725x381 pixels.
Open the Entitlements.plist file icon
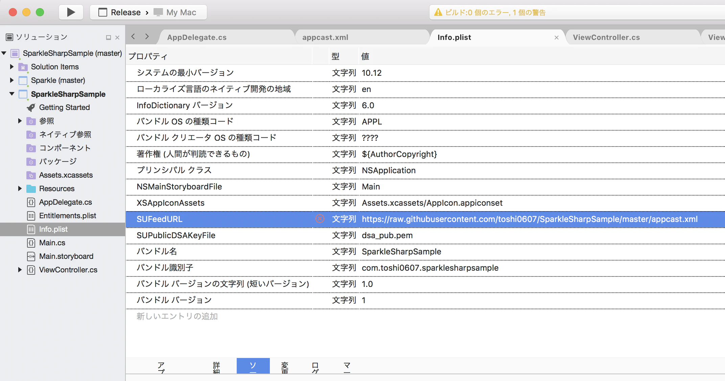pyautogui.click(x=31, y=216)
